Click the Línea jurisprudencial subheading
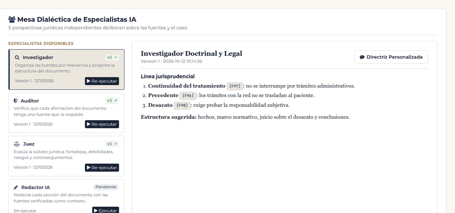This screenshot has height=213, width=455. tap(168, 76)
